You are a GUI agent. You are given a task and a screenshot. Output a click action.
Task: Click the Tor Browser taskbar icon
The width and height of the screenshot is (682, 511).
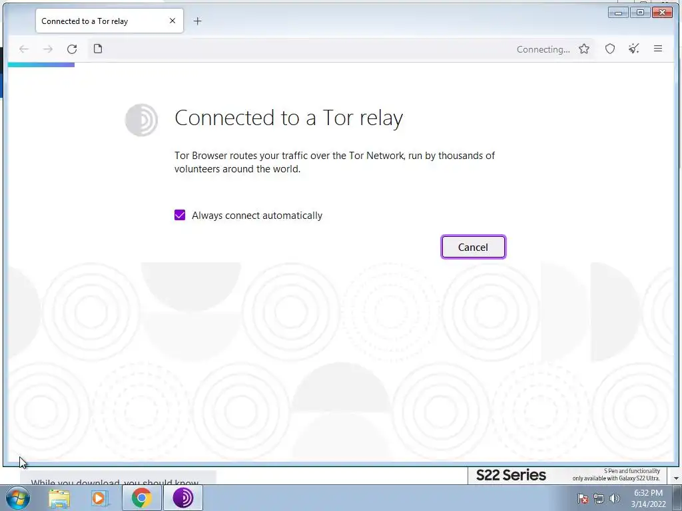tap(183, 498)
